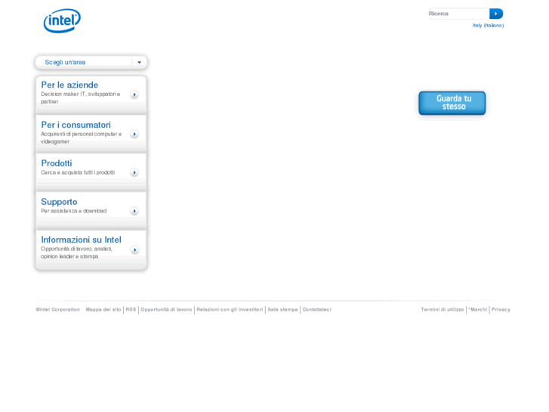The height and width of the screenshot is (412, 549).
Task: Open the Prodotti section heading
Action: [x=57, y=163]
